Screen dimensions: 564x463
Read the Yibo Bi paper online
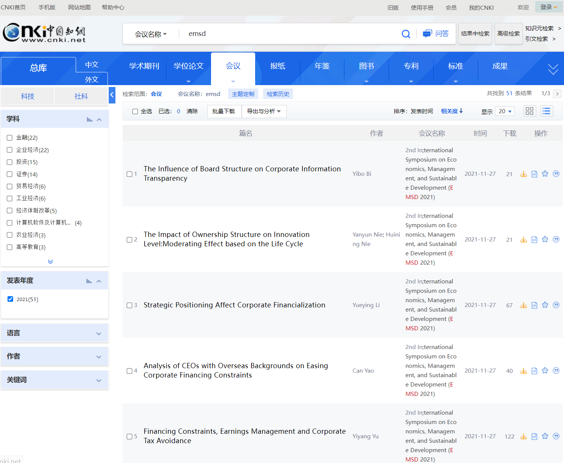tap(534, 174)
